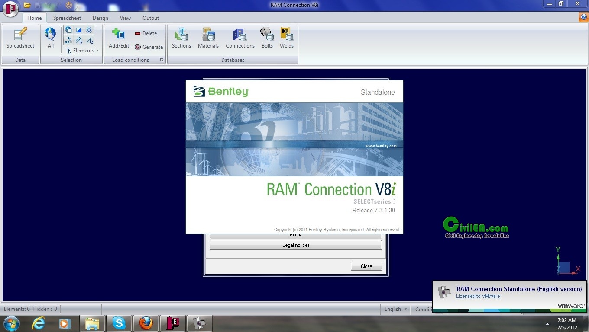
Task: Click the RAM Connection V8i splash image
Action: (x=294, y=157)
